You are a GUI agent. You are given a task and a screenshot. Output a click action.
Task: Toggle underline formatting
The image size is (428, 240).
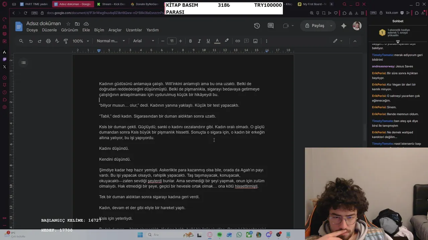208,41
